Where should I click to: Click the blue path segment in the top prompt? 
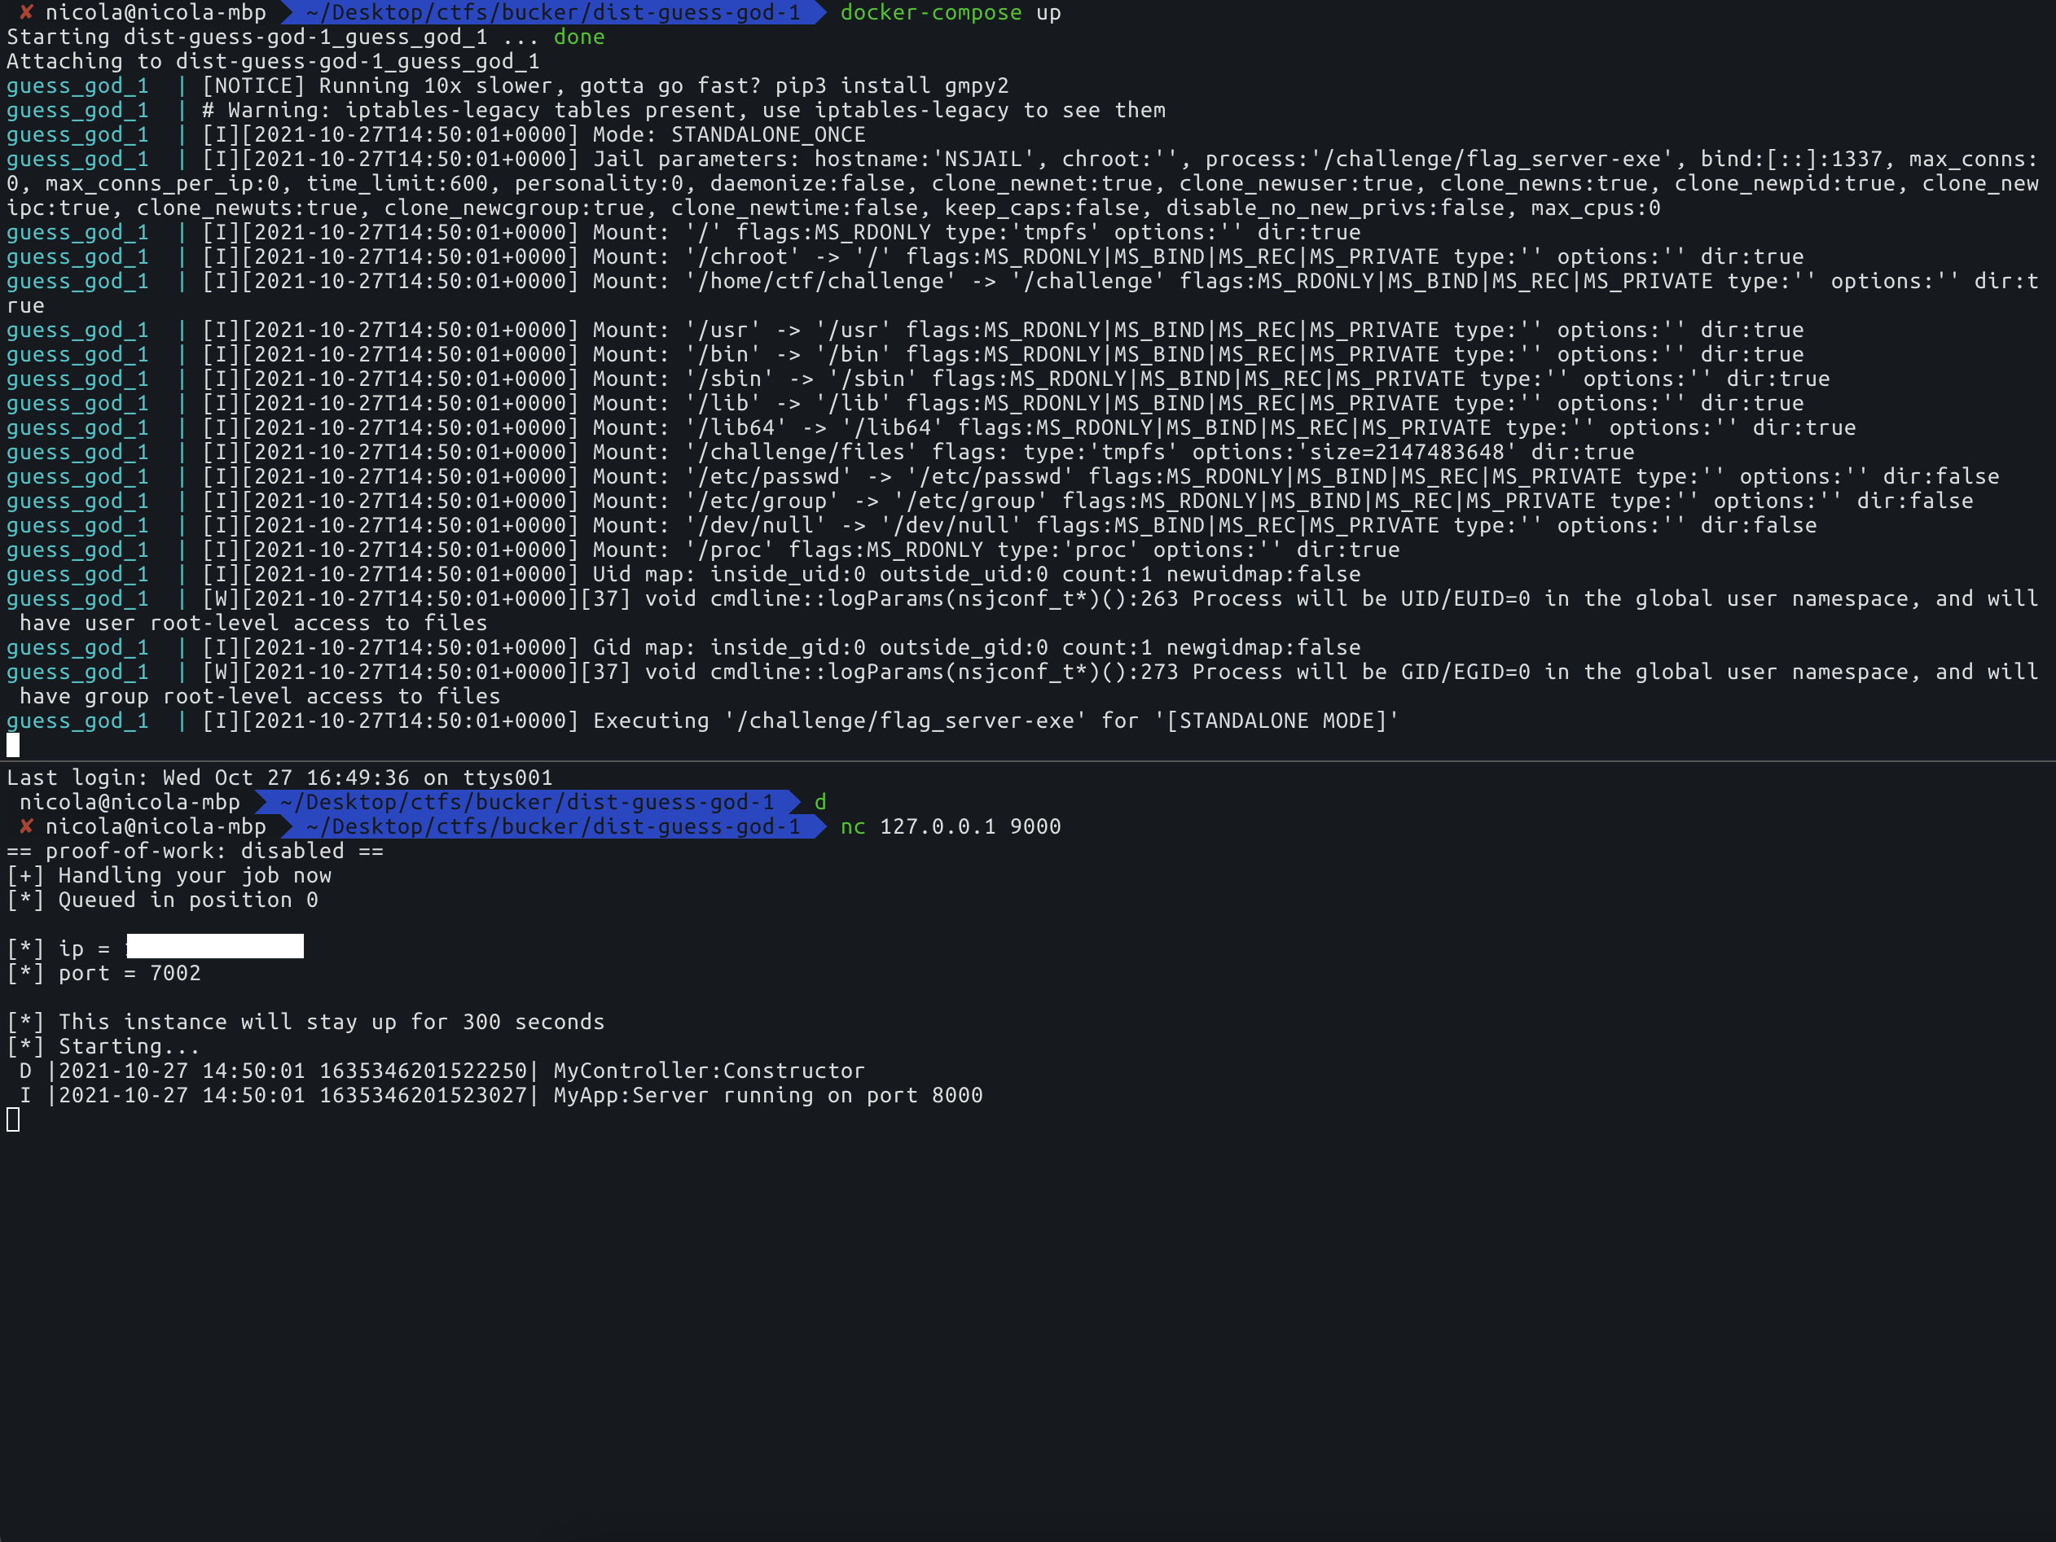click(x=552, y=12)
